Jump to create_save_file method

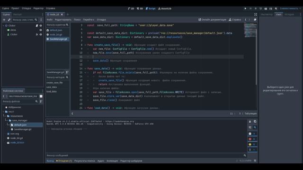(54, 83)
